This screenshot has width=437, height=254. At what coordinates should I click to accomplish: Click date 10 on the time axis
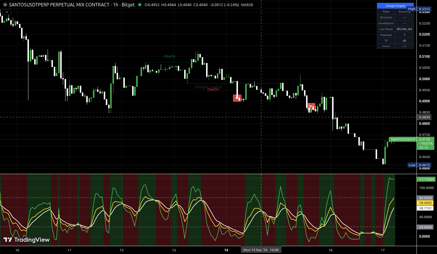(17, 250)
